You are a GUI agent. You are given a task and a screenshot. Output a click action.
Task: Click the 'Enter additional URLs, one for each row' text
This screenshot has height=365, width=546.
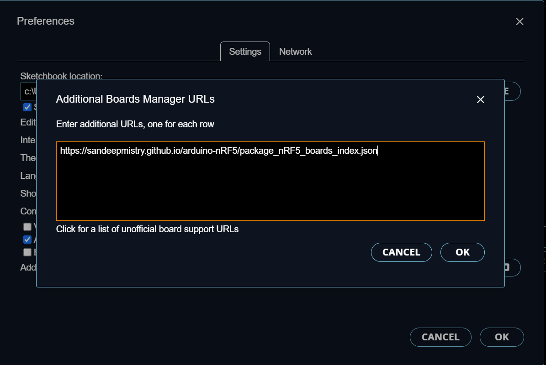135,124
